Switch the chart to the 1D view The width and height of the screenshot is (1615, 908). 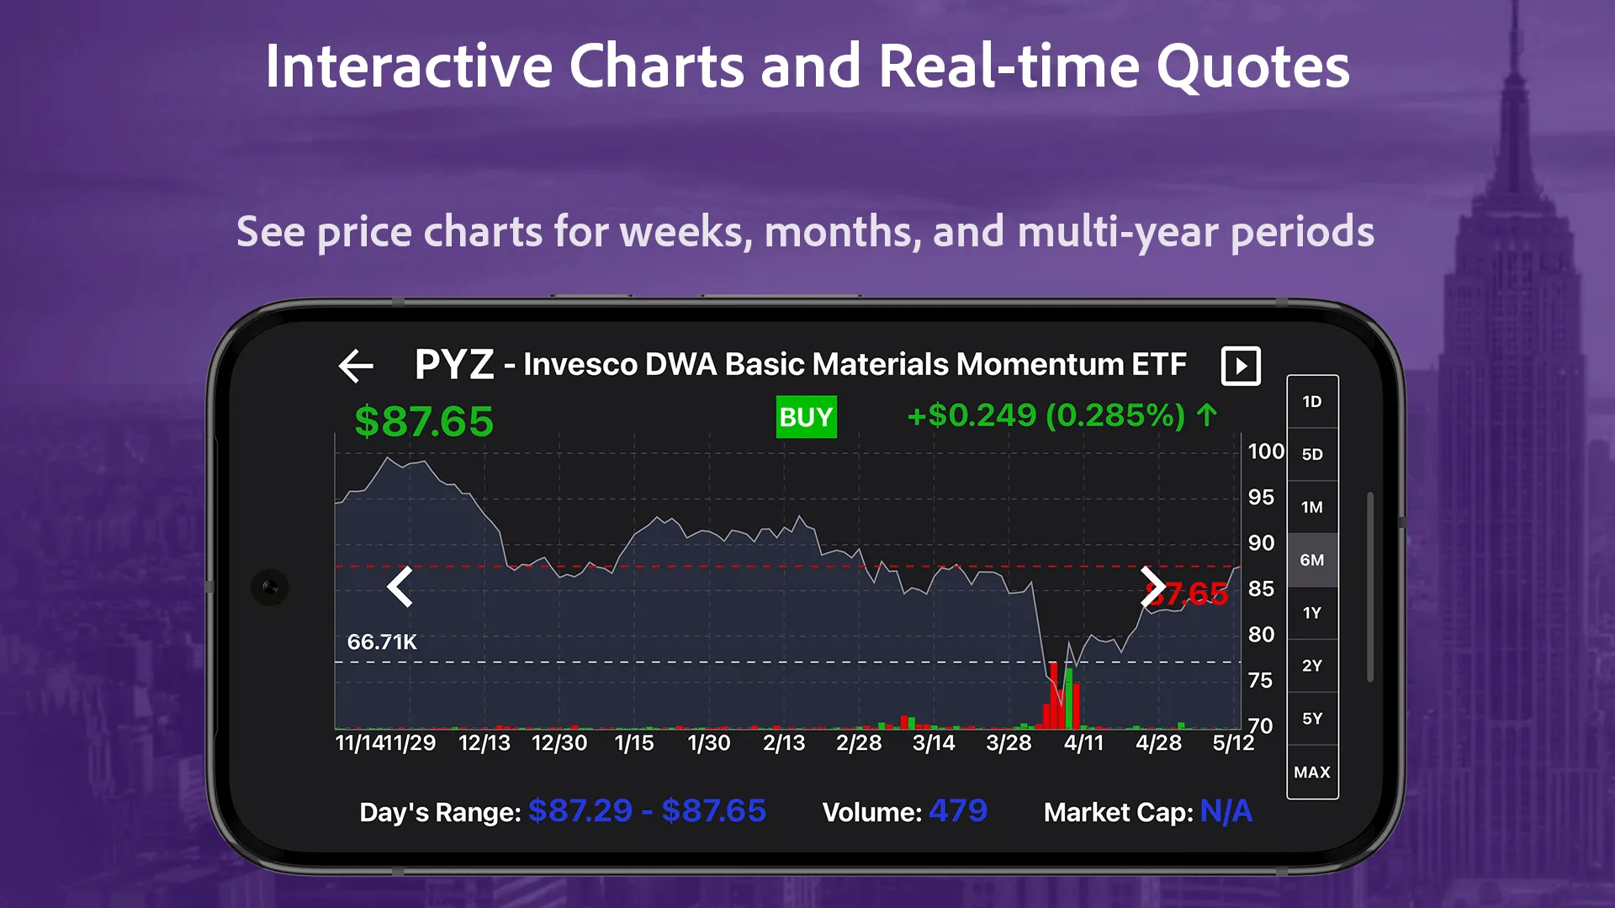pyautogui.click(x=1312, y=402)
